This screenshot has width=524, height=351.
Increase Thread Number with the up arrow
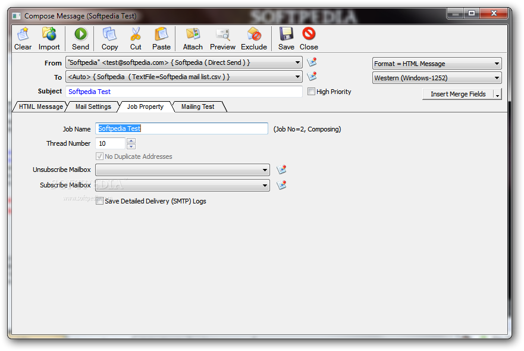131,141
